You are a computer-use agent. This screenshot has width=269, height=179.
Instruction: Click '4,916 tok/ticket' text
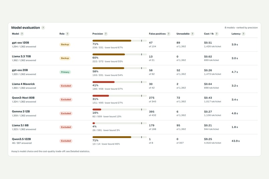(213, 143)
